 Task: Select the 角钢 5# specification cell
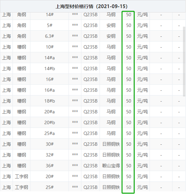(50, 25)
